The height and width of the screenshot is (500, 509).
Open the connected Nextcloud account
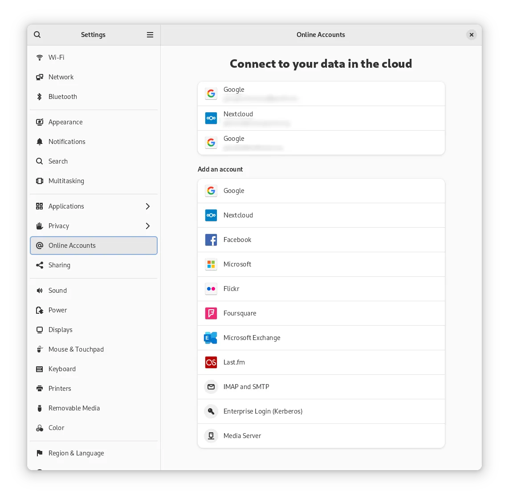[321, 118]
